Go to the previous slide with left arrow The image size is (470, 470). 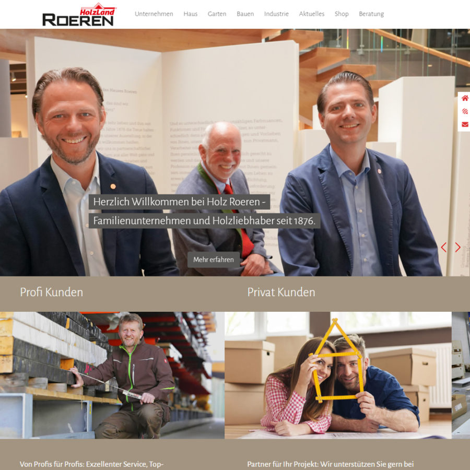pyautogui.click(x=444, y=248)
